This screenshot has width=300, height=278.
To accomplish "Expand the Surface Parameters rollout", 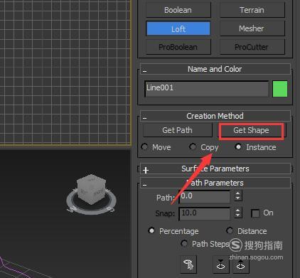I will [x=215, y=169].
